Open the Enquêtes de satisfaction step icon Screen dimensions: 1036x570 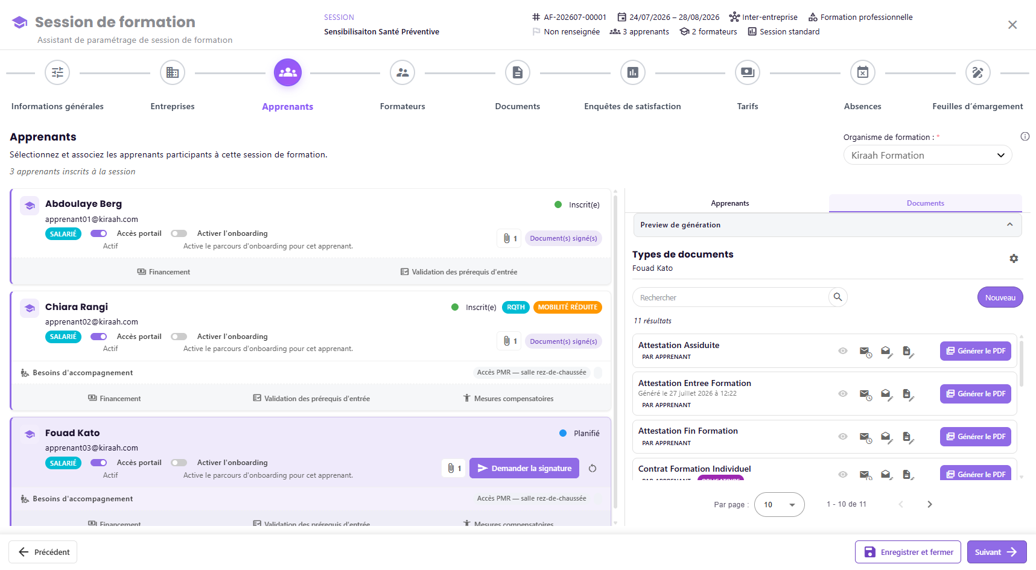click(632, 72)
